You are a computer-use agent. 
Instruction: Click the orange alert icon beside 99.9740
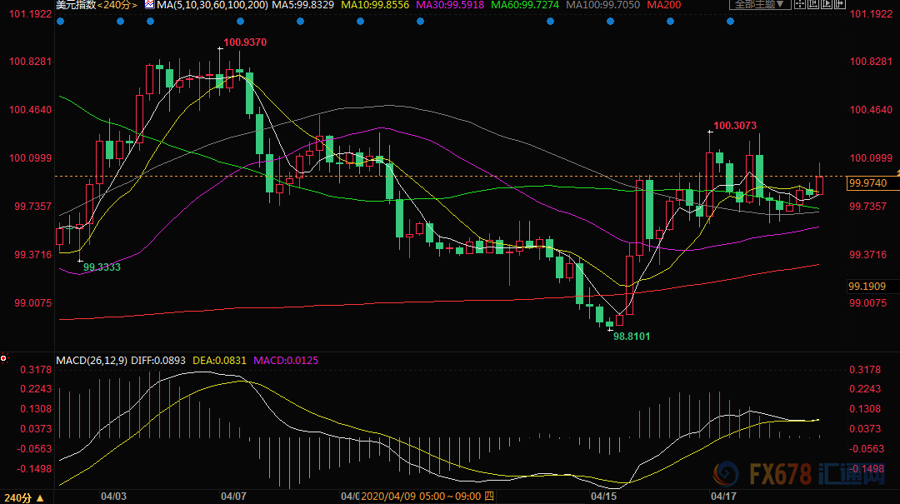point(894,172)
